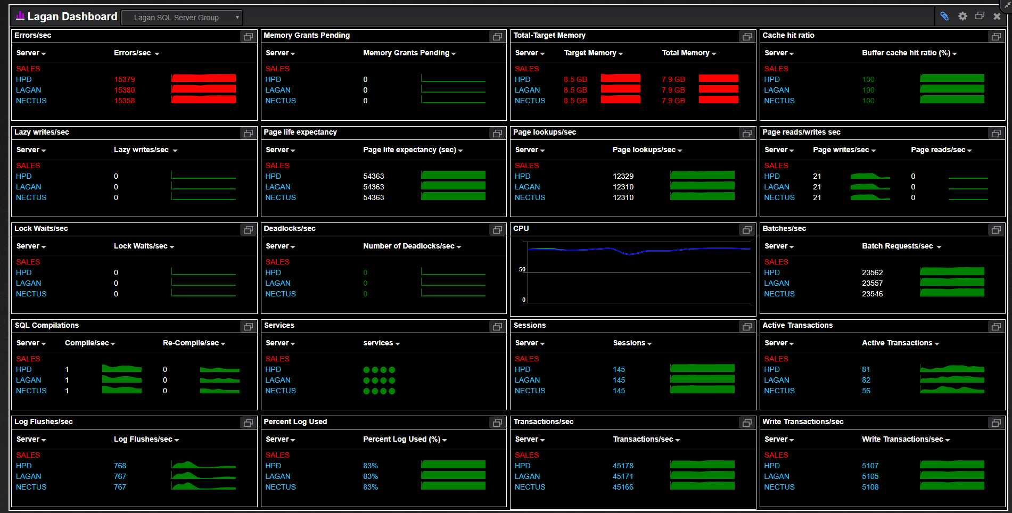Viewport: 1012px width, 513px height.
Task: Click the paperclip attach icon in the header
Action: 944,16
